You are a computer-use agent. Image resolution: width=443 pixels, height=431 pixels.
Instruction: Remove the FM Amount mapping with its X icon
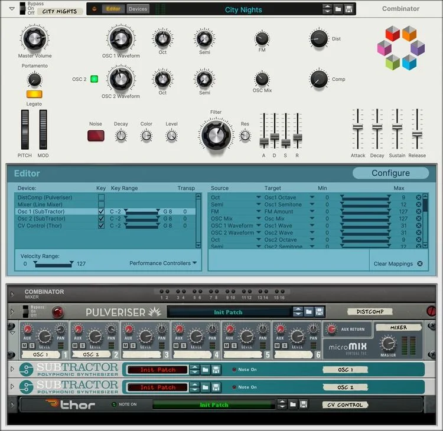coord(419,212)
